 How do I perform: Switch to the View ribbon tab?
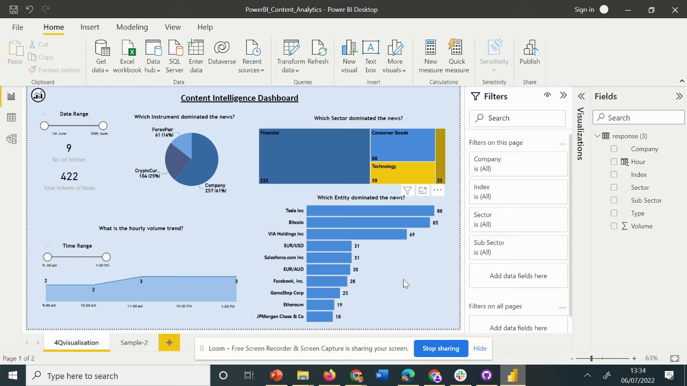coord(173,27)
